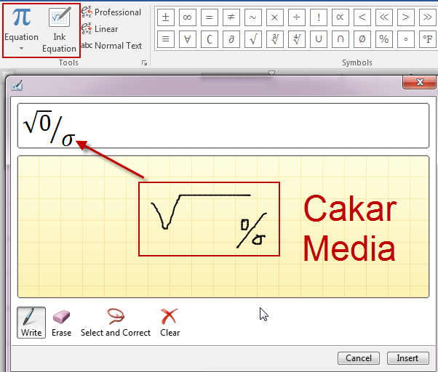
Task: Insert the tilde approximately symbol
Action: coord(253,17)
